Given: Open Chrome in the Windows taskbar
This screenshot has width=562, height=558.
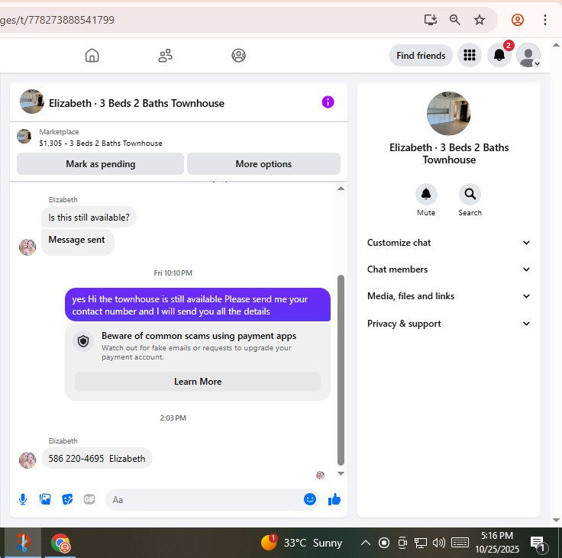Looking at the screenshot, I should 60,543.
